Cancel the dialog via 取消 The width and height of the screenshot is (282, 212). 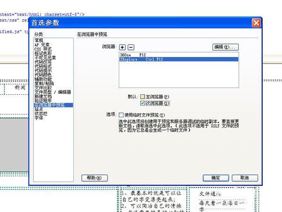coord(245,178)
